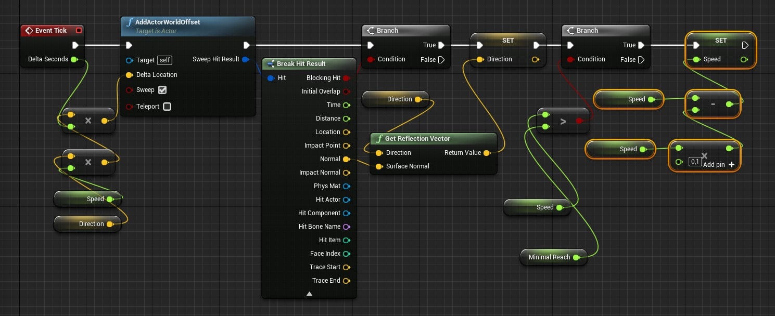
Task: Click Delta Seconds output pin on Event Tick
Action: [74, 59]
